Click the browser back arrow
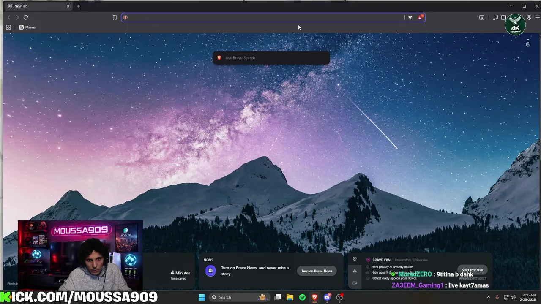This screenshot has height=304, width=541. [x=9, y=17]
